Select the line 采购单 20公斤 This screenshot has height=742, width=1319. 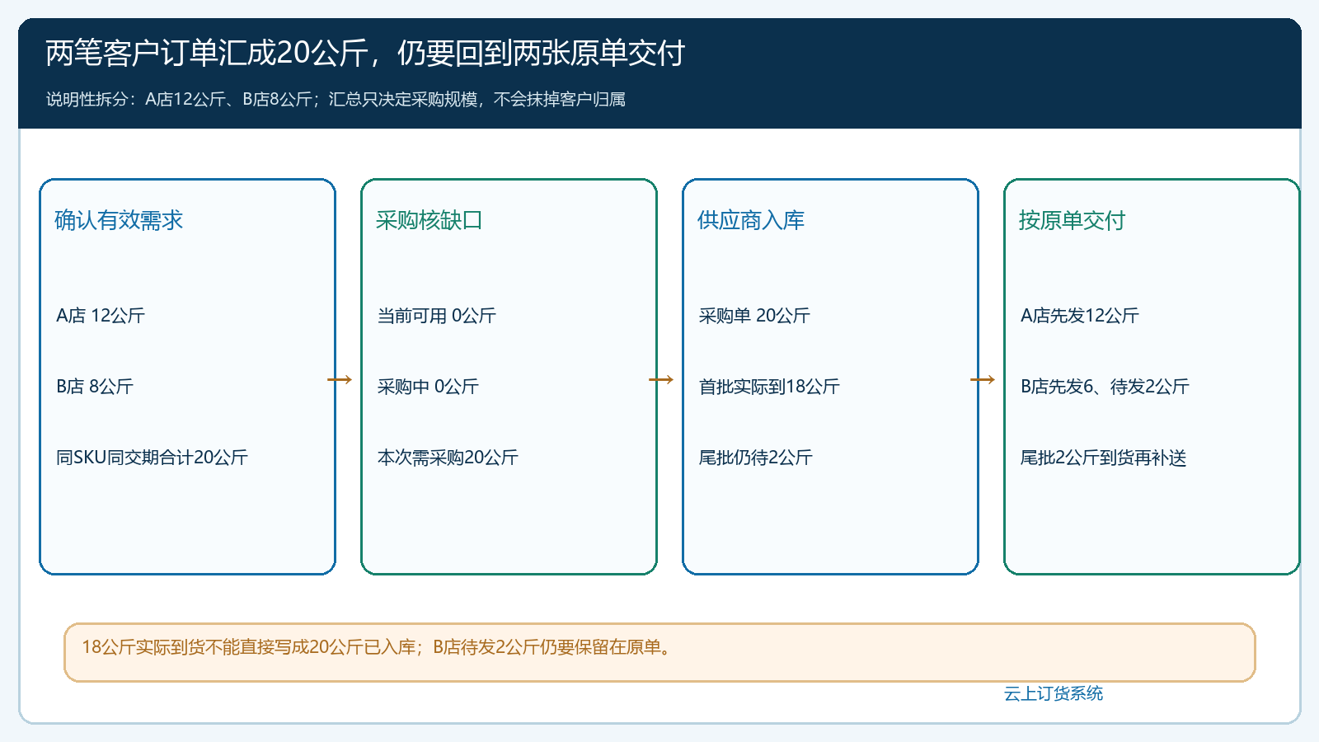coord(754,316)
